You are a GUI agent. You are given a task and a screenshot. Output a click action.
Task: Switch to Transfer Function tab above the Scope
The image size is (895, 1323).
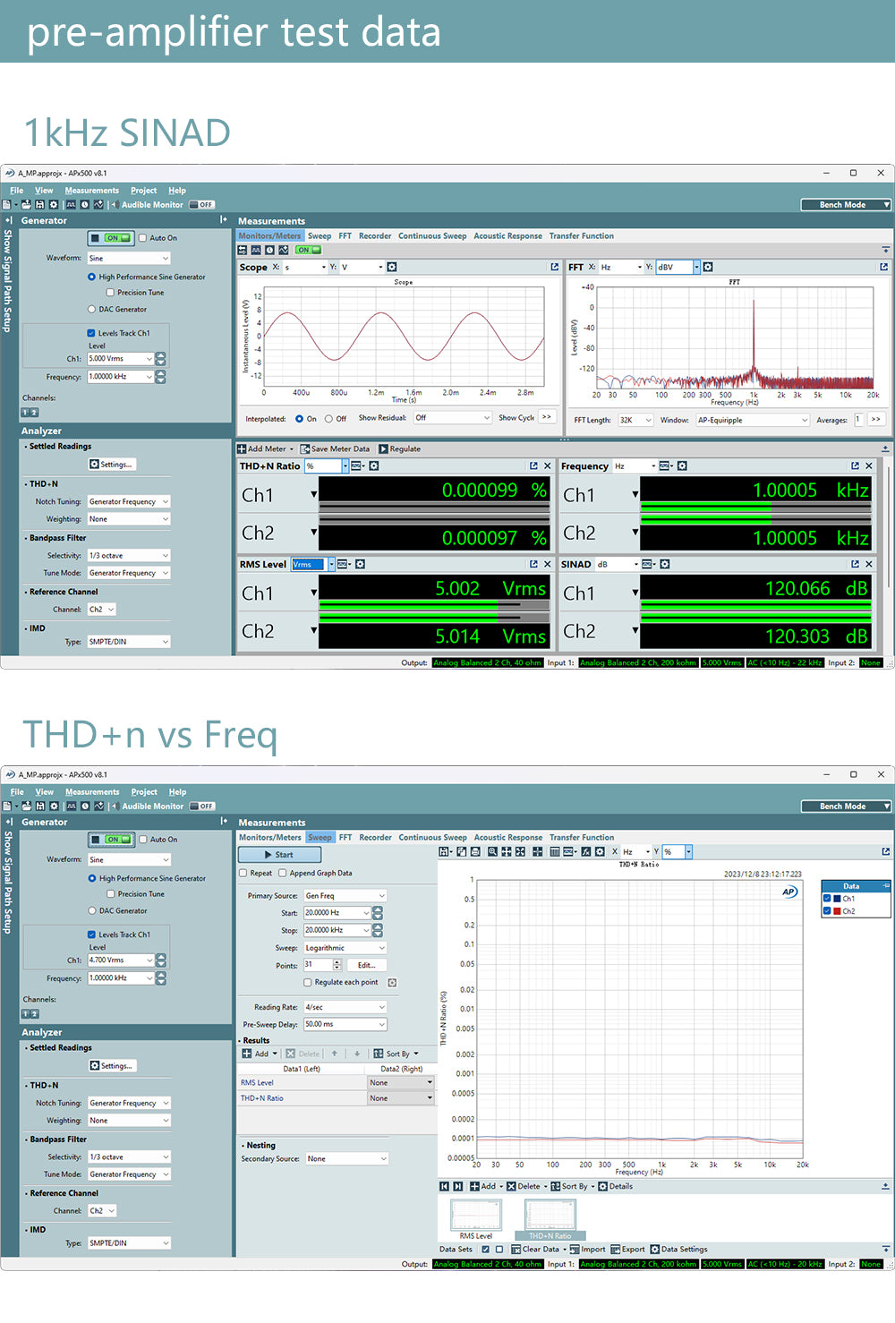click(581, 236)
